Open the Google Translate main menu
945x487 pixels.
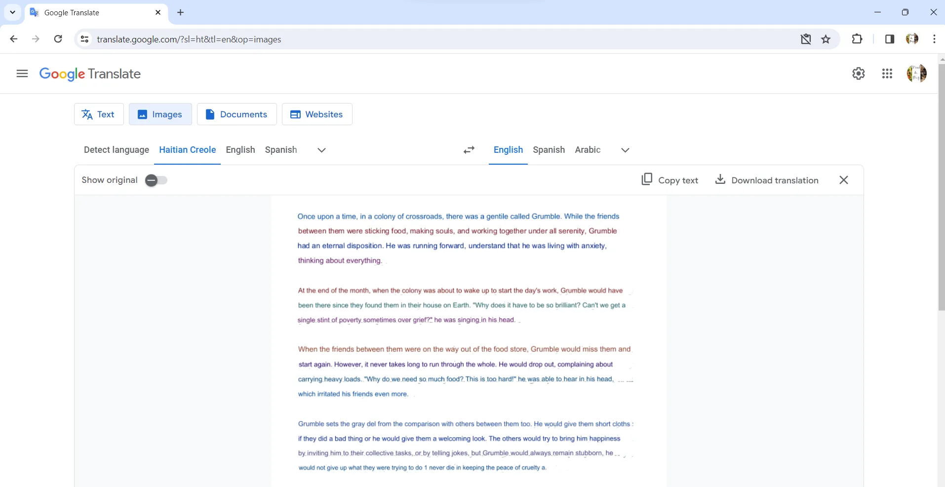click(21, 73)
